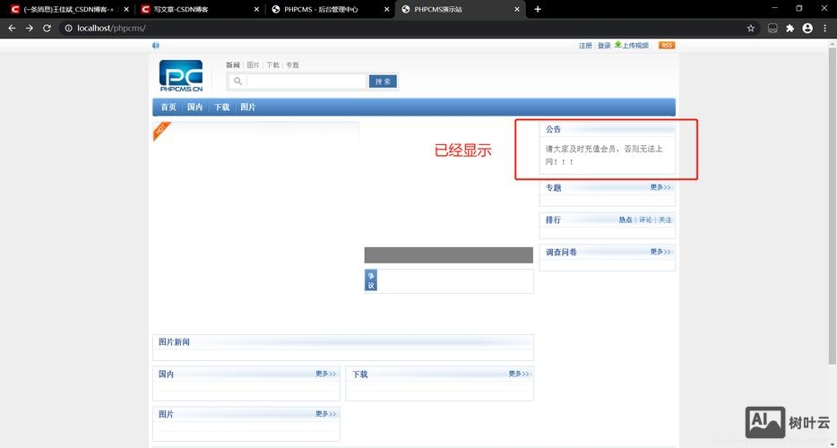
Task: Open 图片 in the blue navigation bar
Action: click(x=247, y=108)
